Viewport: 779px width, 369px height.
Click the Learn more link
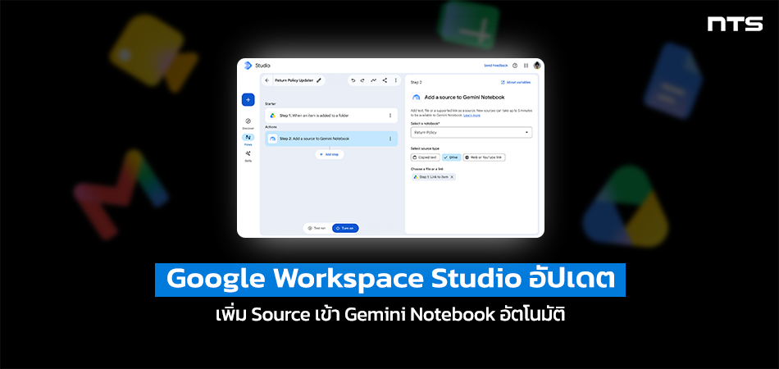[472, 116]
